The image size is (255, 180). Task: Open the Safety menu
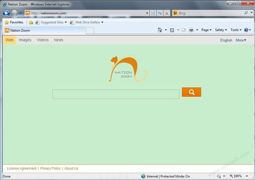point(221,30)
